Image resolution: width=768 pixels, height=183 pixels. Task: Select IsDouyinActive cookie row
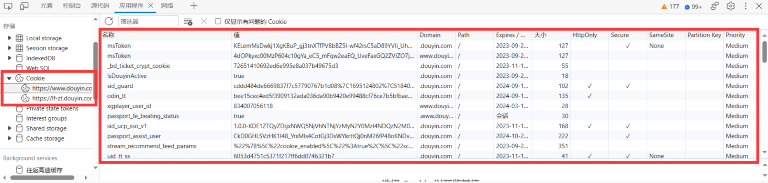click(429, 76)
